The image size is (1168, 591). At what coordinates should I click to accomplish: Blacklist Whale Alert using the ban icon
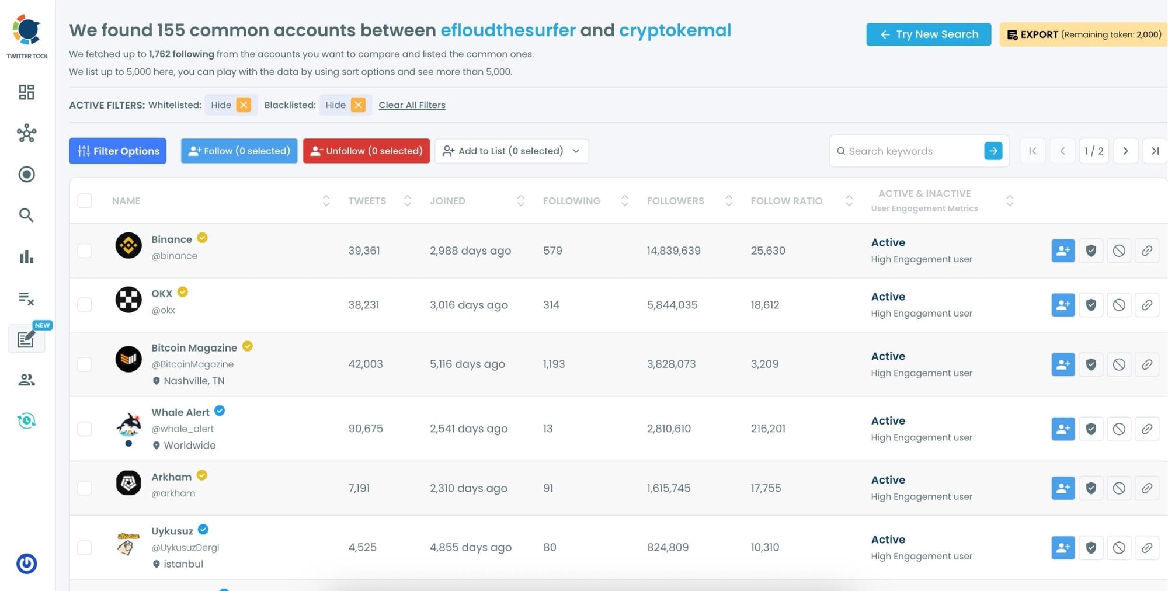tap(1119, 428)
